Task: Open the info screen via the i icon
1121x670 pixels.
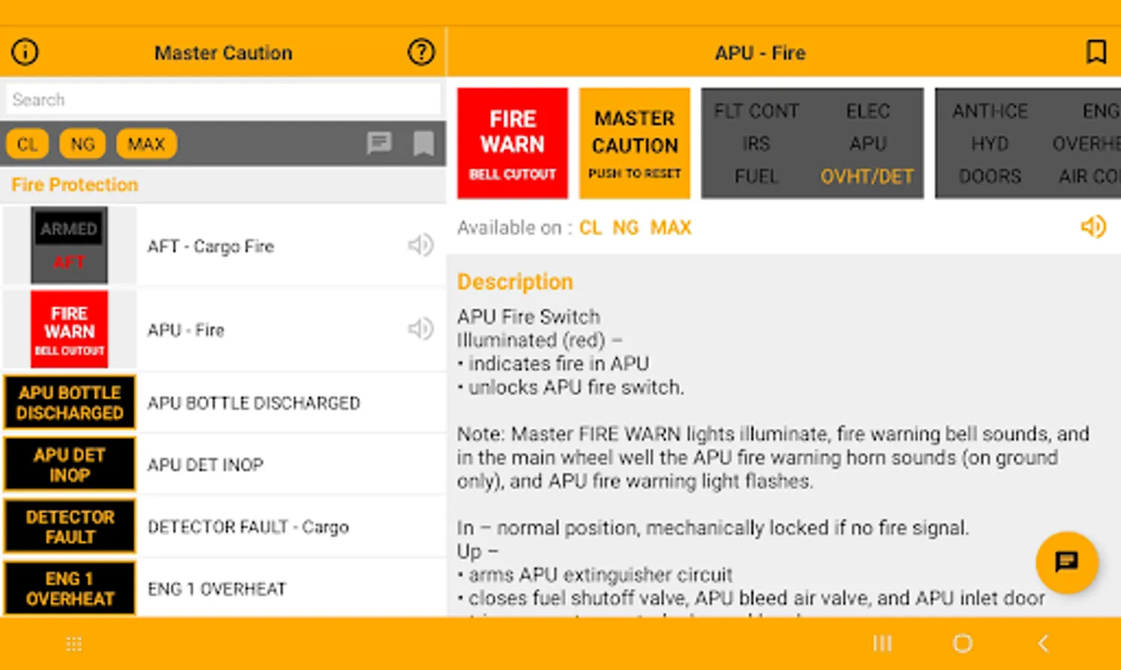Action: click(x=23, y=52)
